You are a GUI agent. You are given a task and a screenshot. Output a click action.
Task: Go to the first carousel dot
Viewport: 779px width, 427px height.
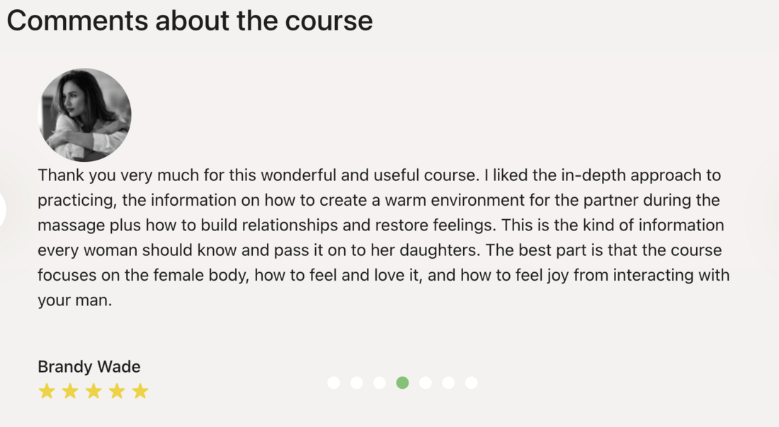click(334, 383)
